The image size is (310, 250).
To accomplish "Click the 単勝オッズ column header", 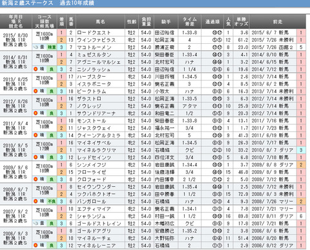I will point(241,22).
